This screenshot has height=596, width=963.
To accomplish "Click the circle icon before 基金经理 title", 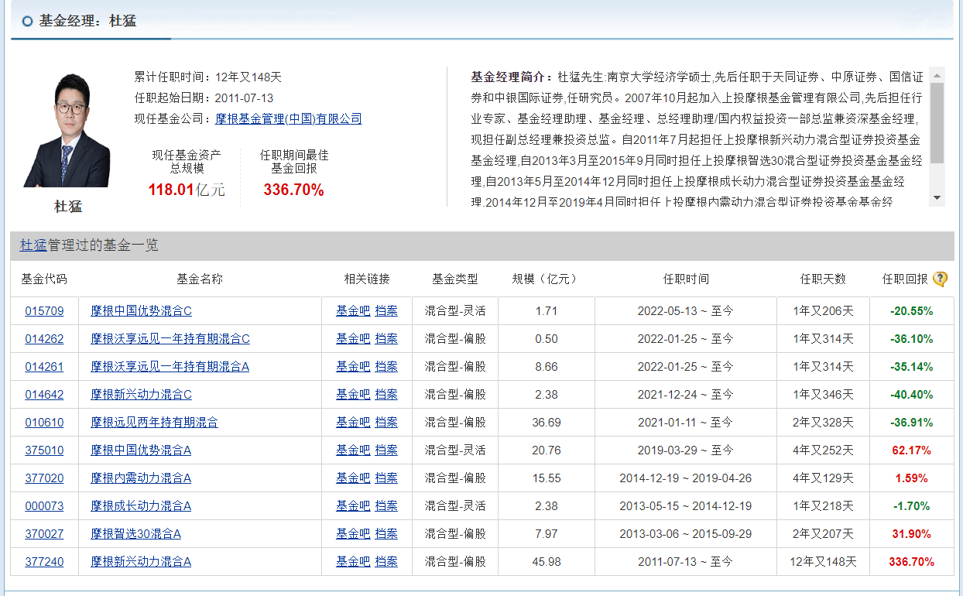I will click(27, 22).
